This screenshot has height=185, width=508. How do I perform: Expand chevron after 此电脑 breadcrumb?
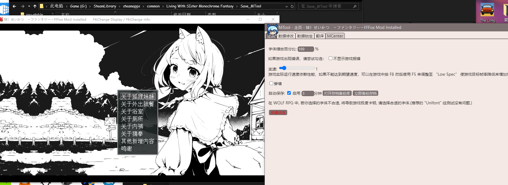tap(67, 6)
